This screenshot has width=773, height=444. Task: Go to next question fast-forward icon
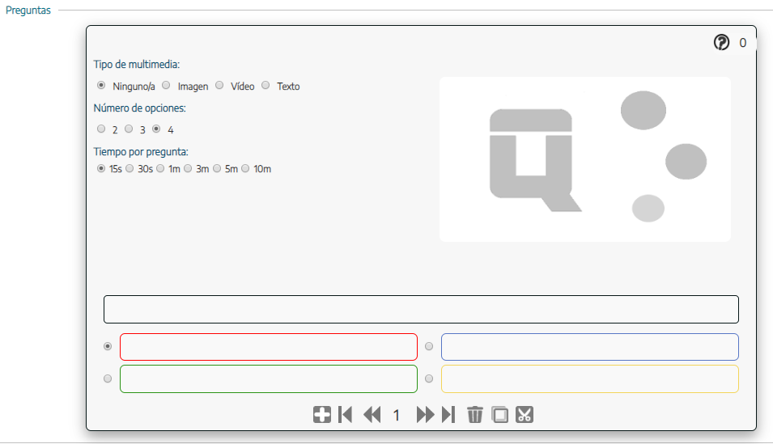(425, 415)
